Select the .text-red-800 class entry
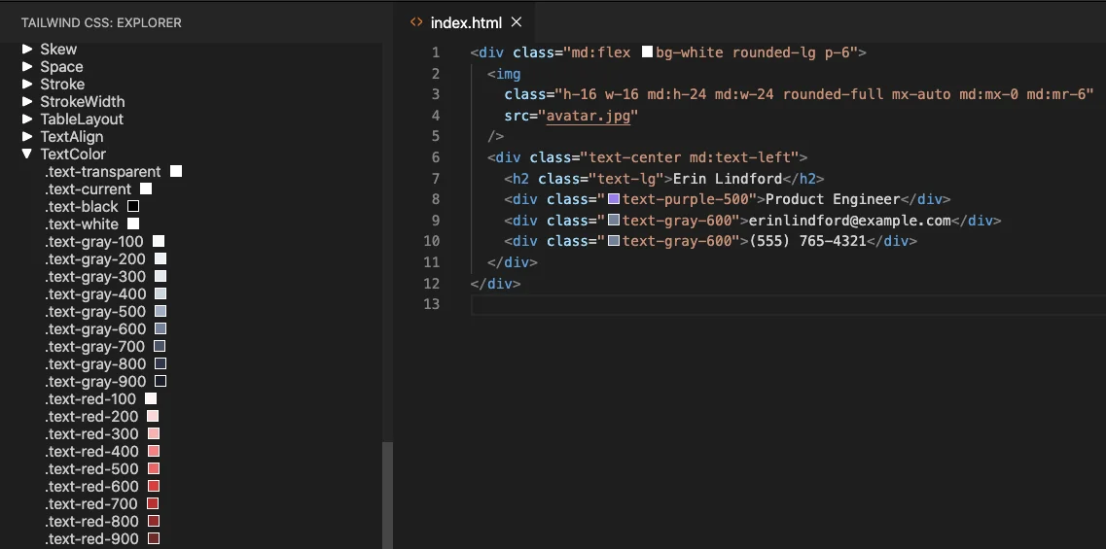The width and height of the screenshot is (1106, 549). (91, 521)
